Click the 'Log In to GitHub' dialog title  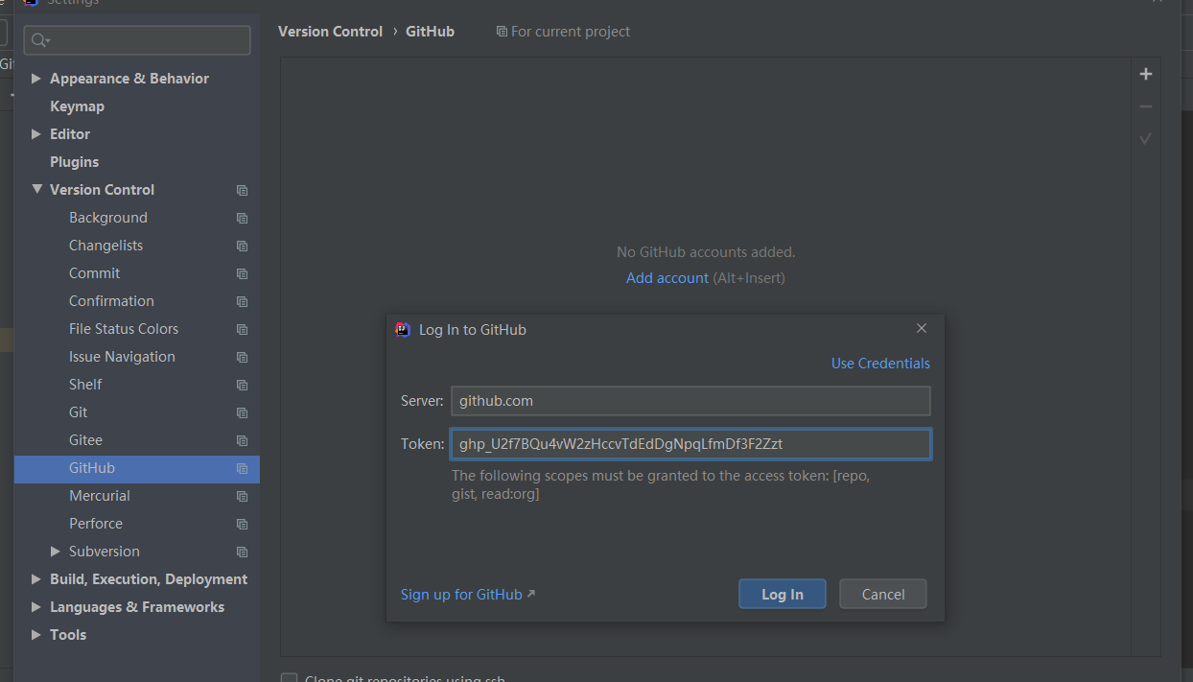[x=473, y=330]
